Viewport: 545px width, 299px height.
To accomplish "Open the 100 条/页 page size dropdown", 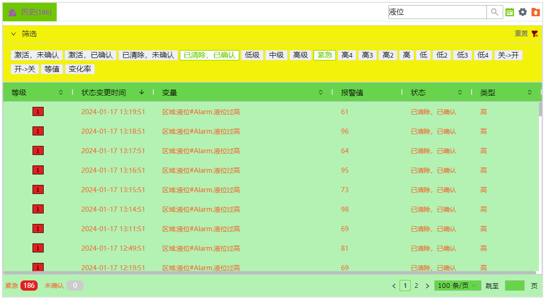I will (457, 286).
